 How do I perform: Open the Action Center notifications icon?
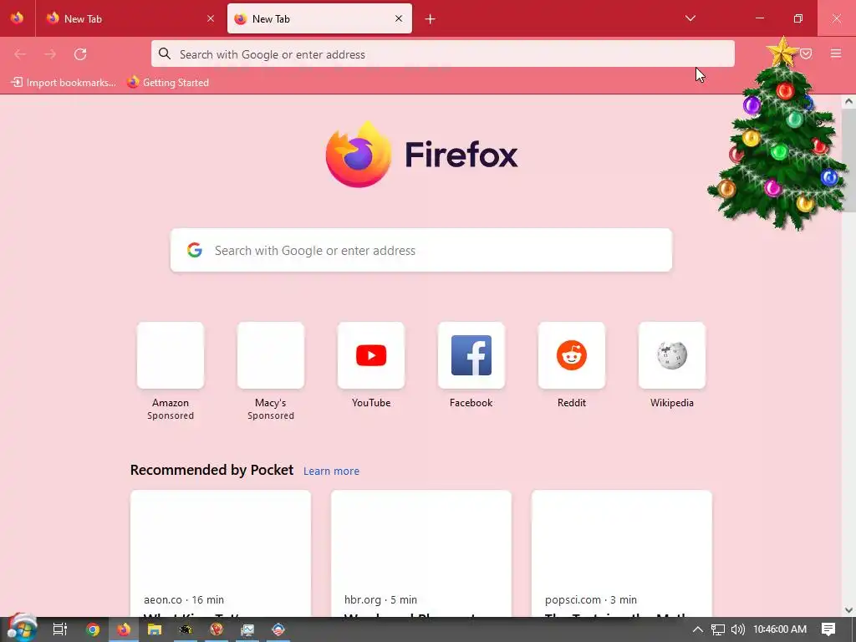828,629
